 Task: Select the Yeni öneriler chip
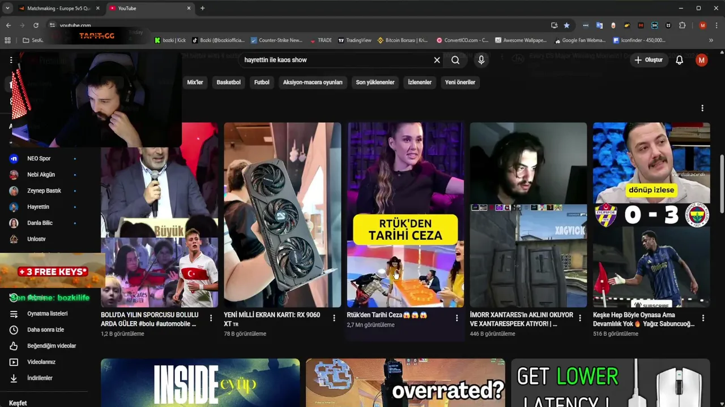[x=460, y=82]
